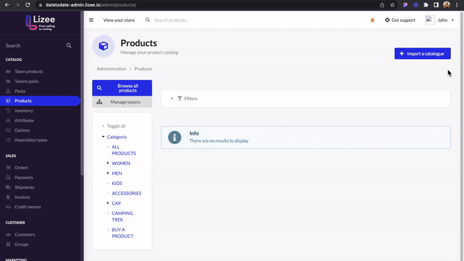Click the Products cube icon
464x261 pixels.
coord(103,46)
